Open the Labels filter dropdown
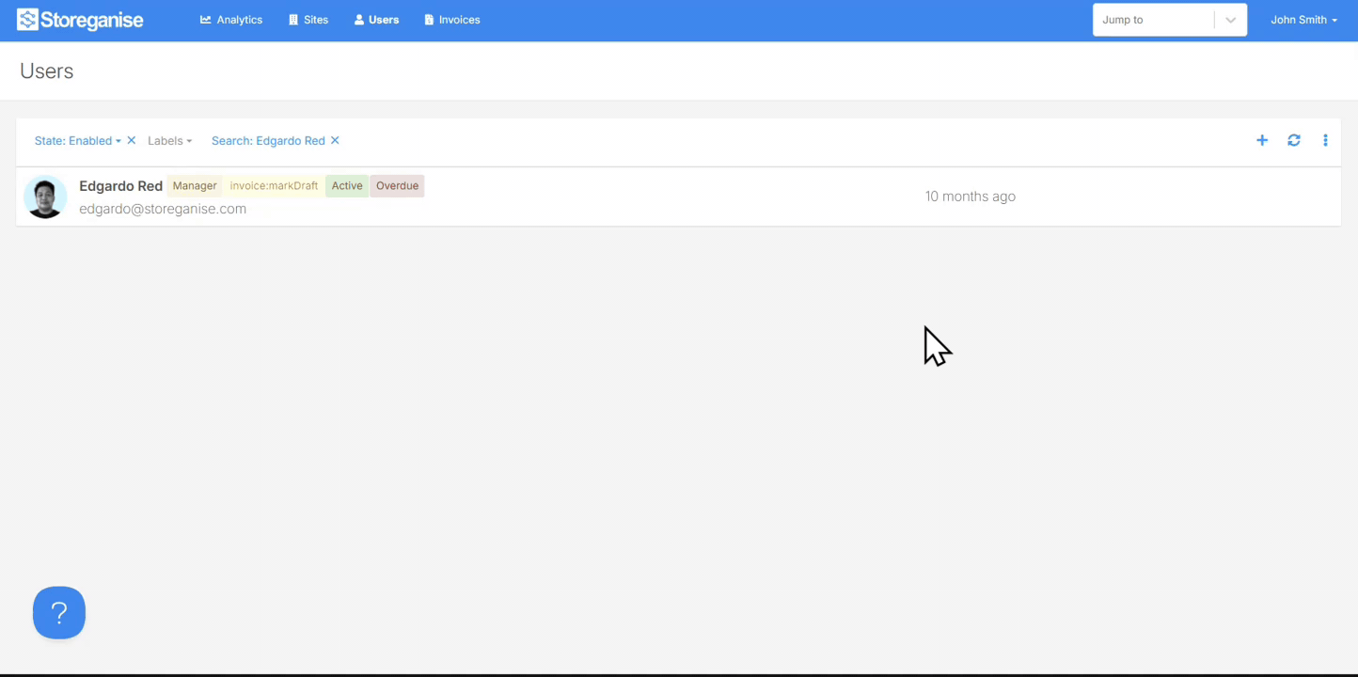The height and width of the screenshot is (677, 1358). tap(169, 141)
